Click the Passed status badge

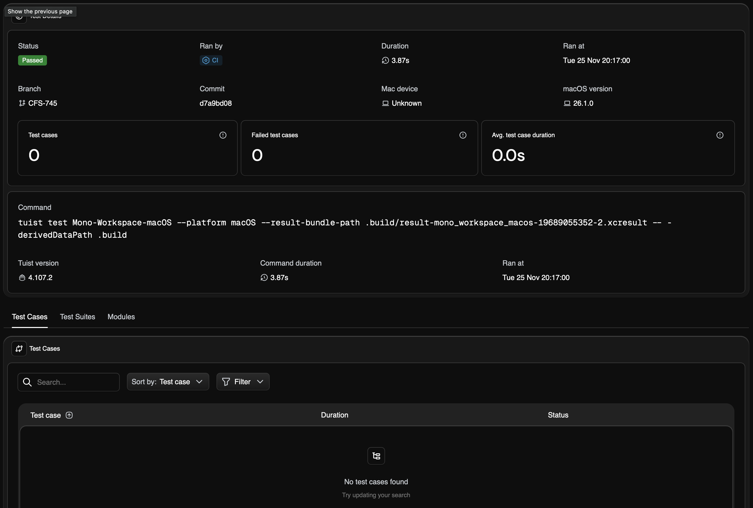pyautogui.click(x=33, y=60)
